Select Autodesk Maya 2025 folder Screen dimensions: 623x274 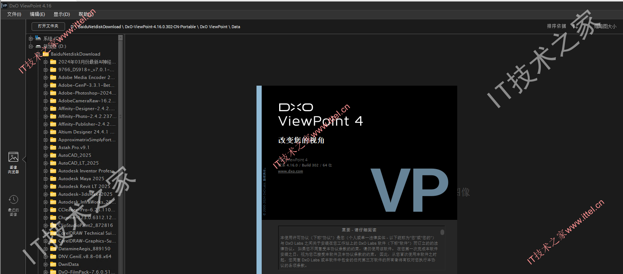pos(81,179)
